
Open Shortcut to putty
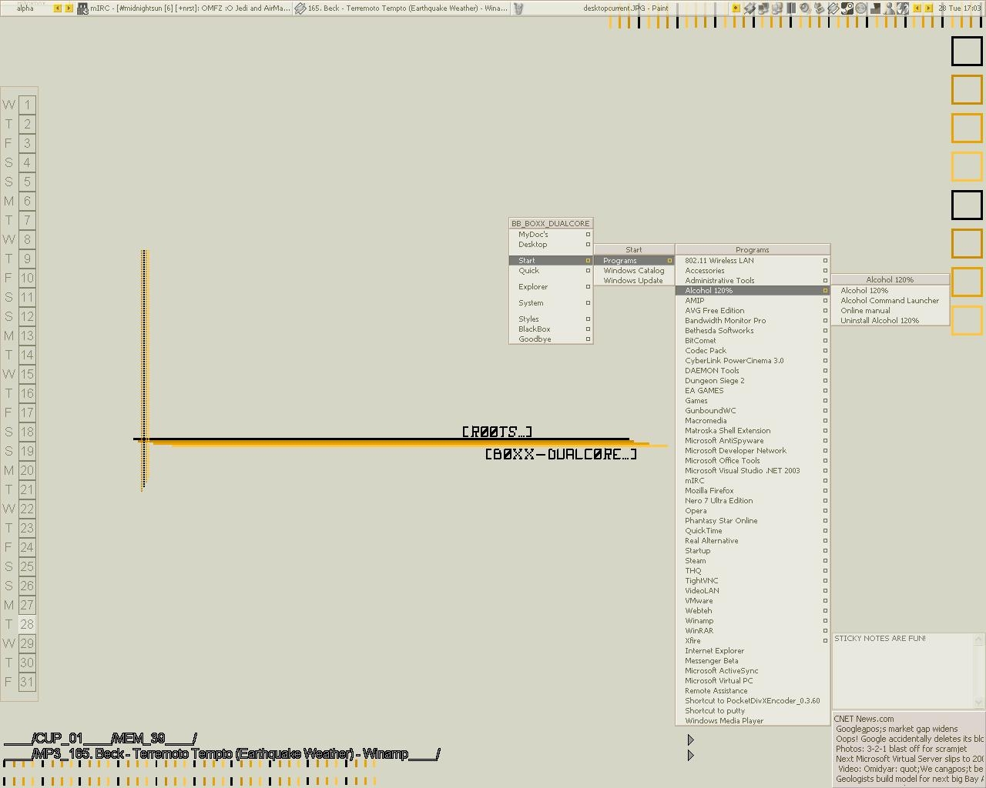[x=753, y=711]
